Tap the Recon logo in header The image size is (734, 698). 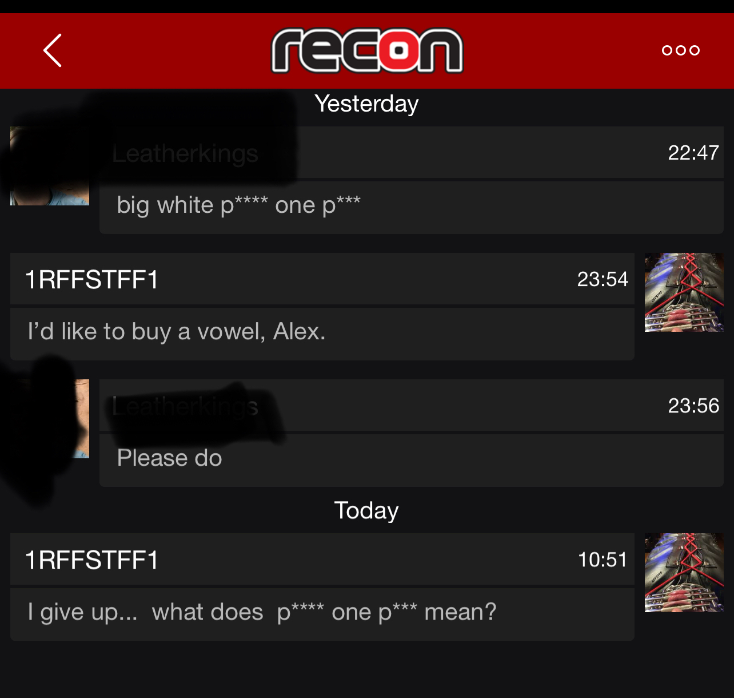point(367,50)
